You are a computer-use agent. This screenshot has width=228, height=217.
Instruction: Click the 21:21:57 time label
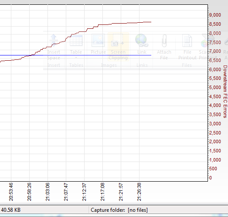(121, 192)
